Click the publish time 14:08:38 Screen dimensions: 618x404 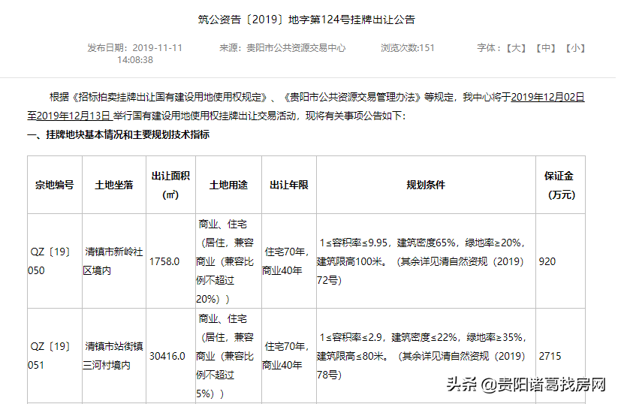pos(135,60)
